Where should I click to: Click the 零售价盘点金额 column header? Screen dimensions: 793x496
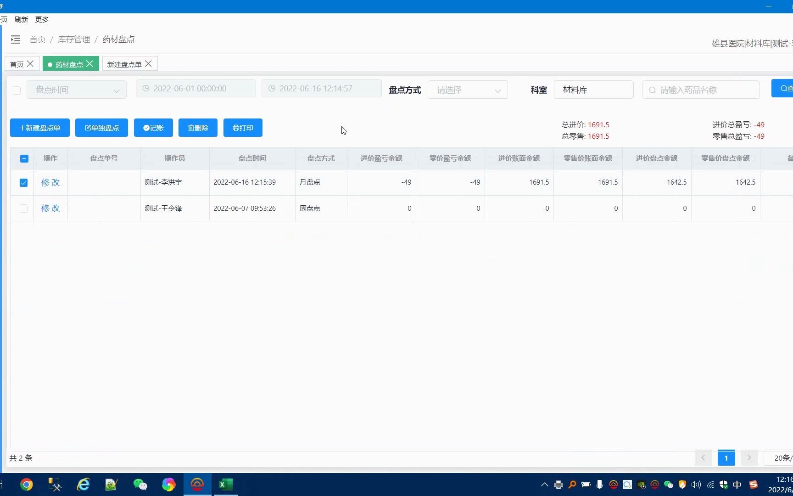click(726, 158)
